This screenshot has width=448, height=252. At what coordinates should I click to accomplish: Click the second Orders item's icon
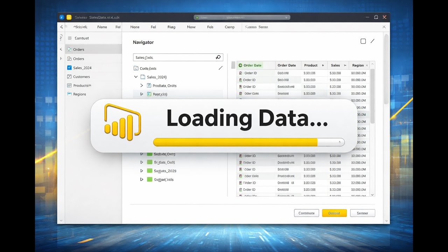pos(69,58)
